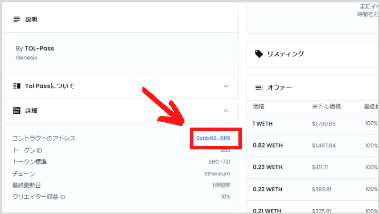Click the トークン ID label
The width and height of the screenshot is (380, 214).
[x=27, y=150]
